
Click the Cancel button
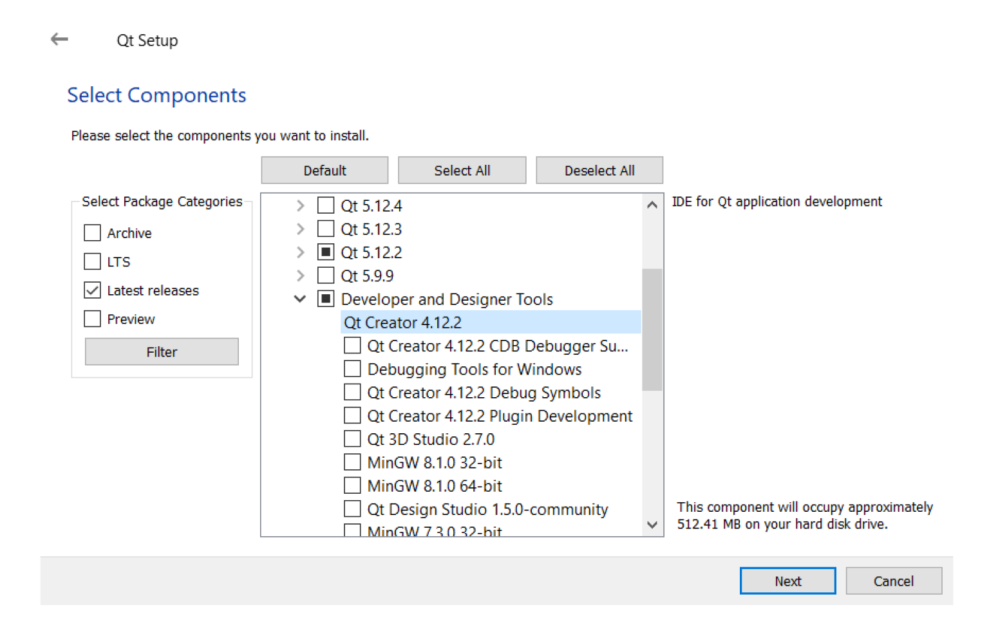point(894,581)
